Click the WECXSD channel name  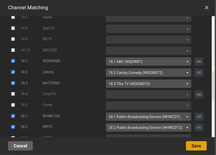50,50
